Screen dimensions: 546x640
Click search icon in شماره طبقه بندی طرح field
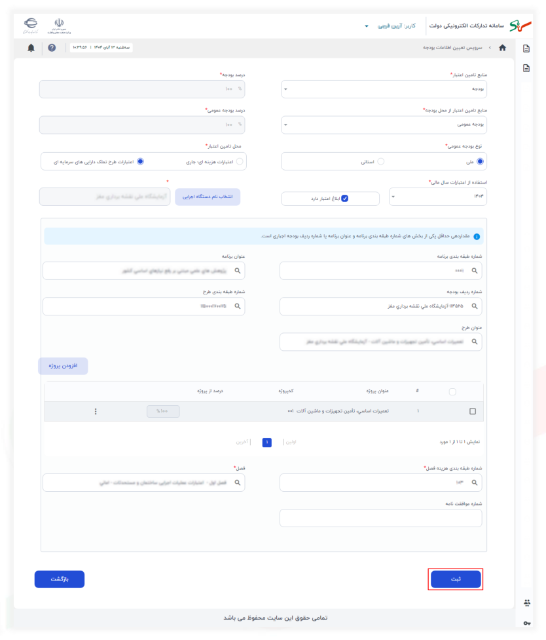pyautogui.click(x=238, y=306)
